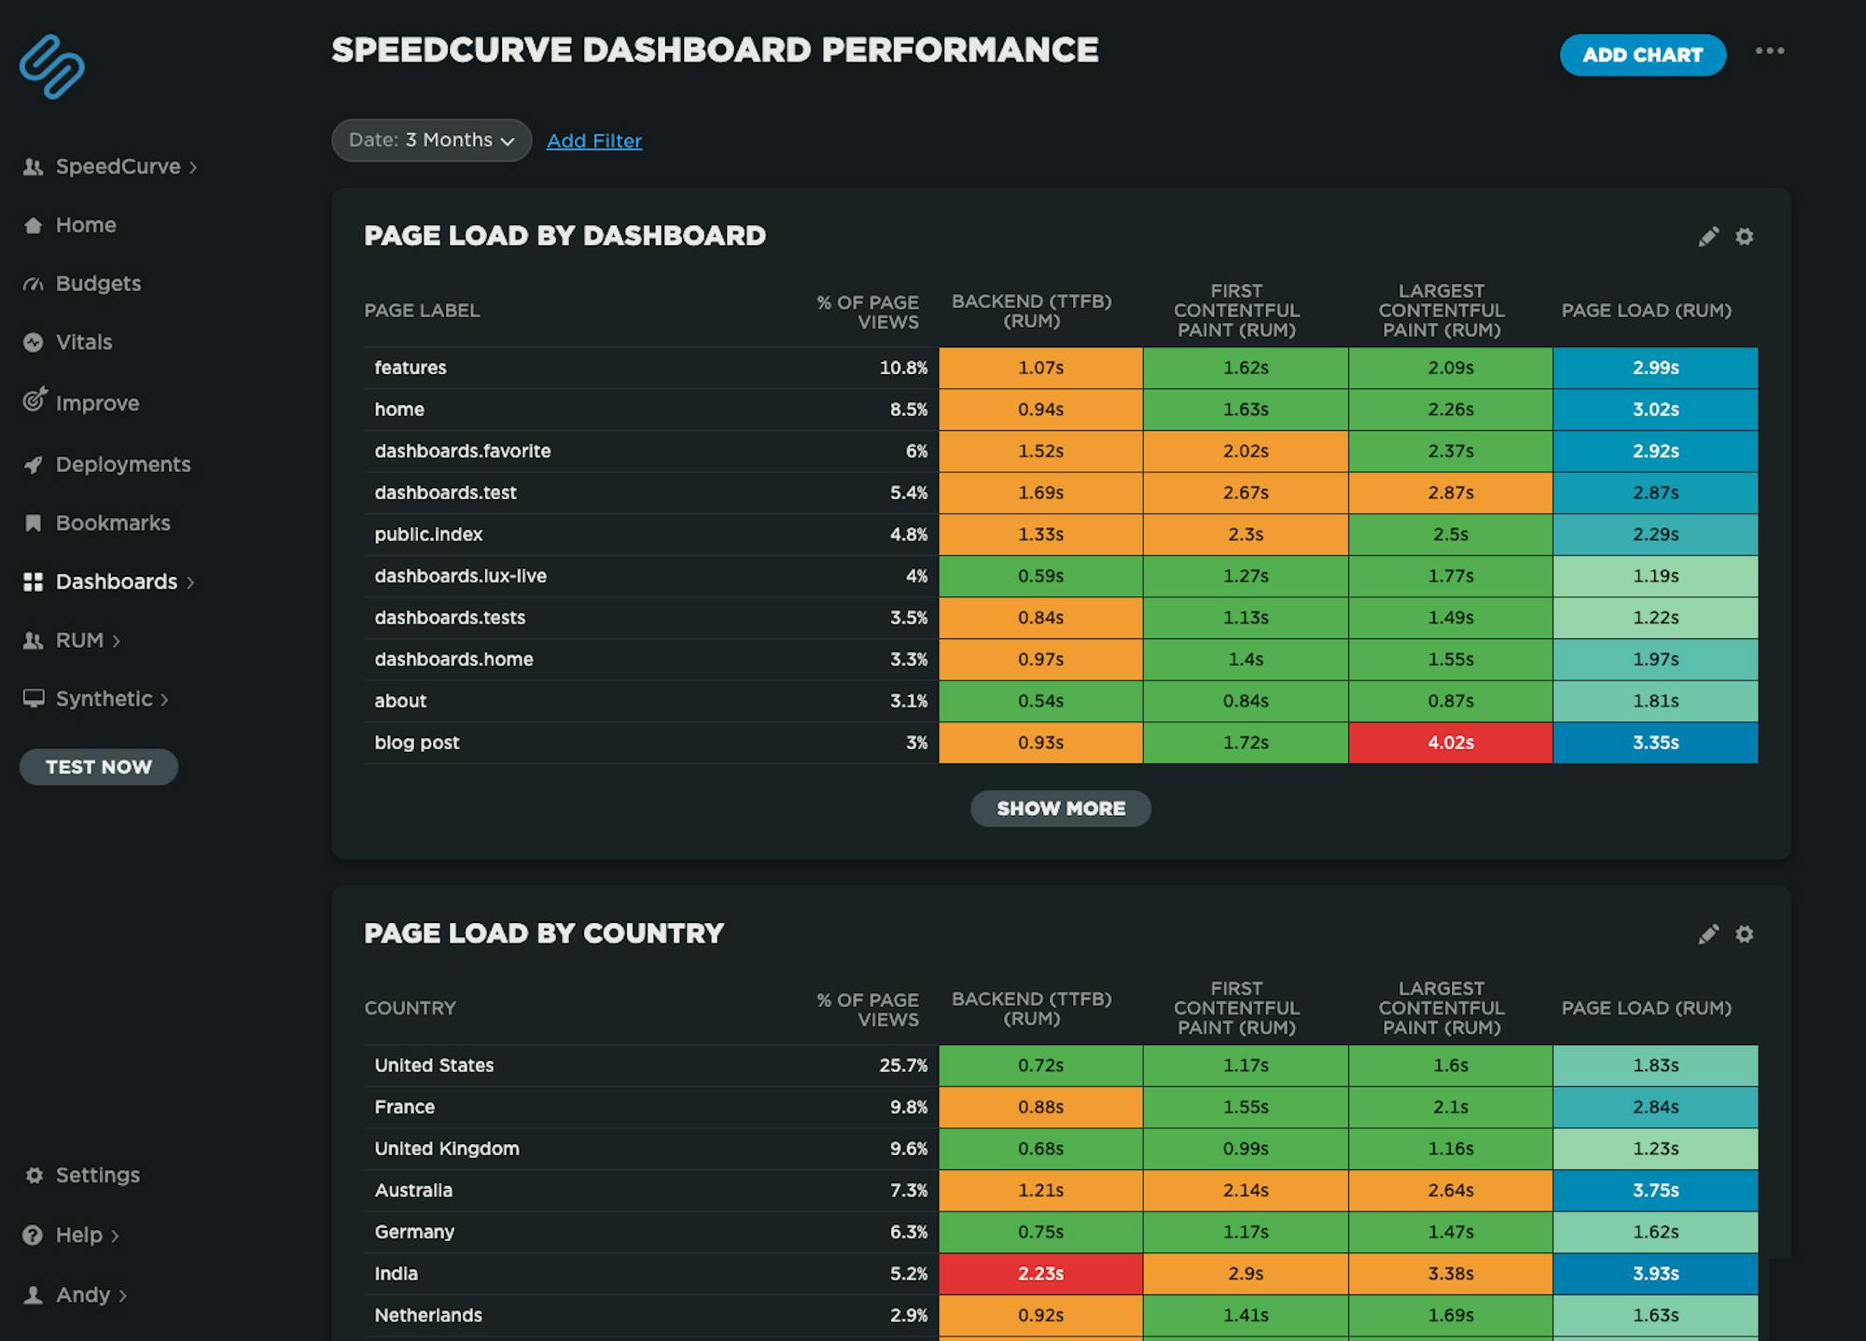Click the Deployments rocket icon
This screenshot has width=1866, height=1341.
tap(34, 464)
